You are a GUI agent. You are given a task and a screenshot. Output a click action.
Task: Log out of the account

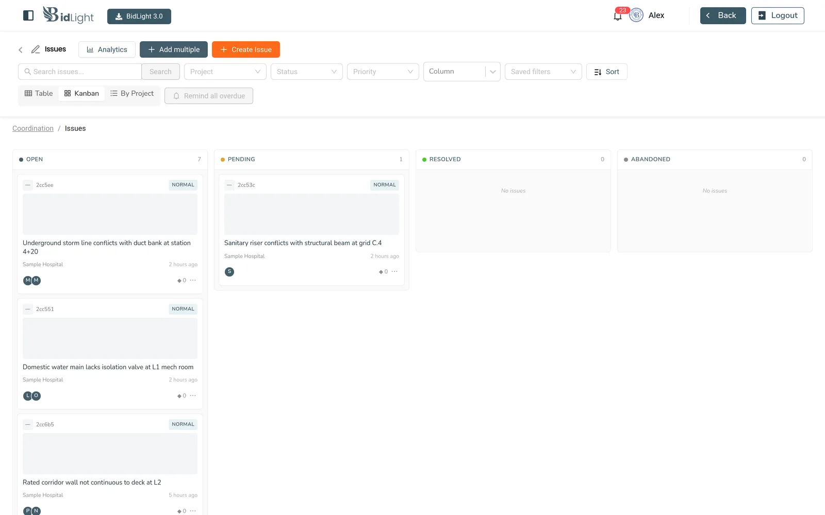(778, 15)
